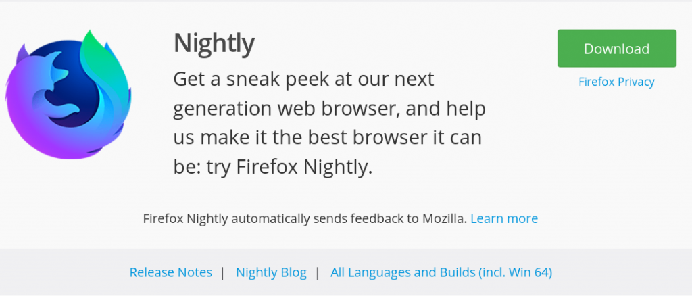The image size is (692, 296).
Task: Click the 'generation web browser' text line
Action: (329, 109)
